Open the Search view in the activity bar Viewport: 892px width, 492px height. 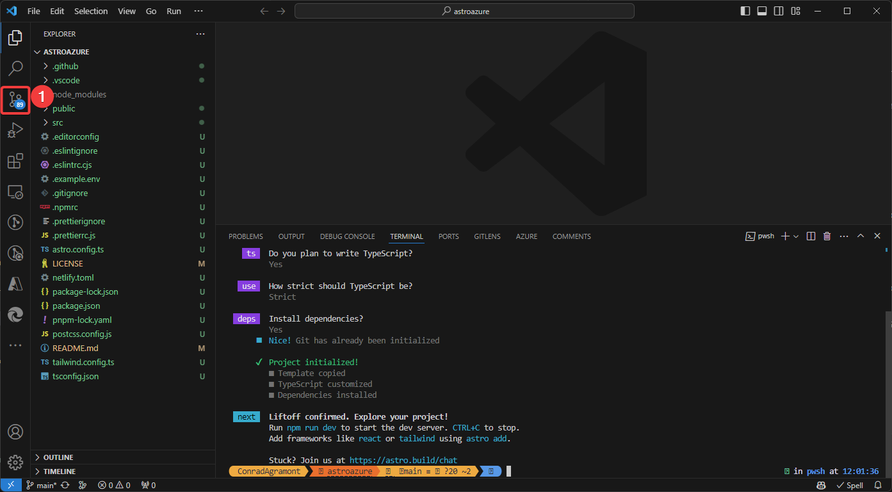15,68
